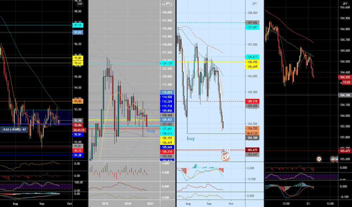The width and height of the screenshot is (352, 207).
Task: Click the blue 111.718 price label
Action: 167,106
